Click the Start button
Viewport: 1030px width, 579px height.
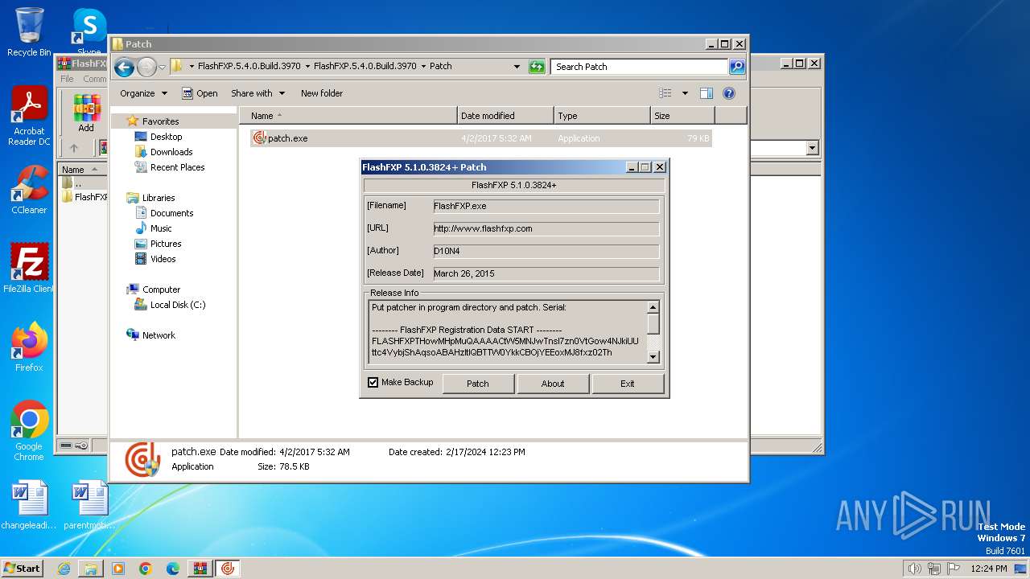(x=23, y=568)
